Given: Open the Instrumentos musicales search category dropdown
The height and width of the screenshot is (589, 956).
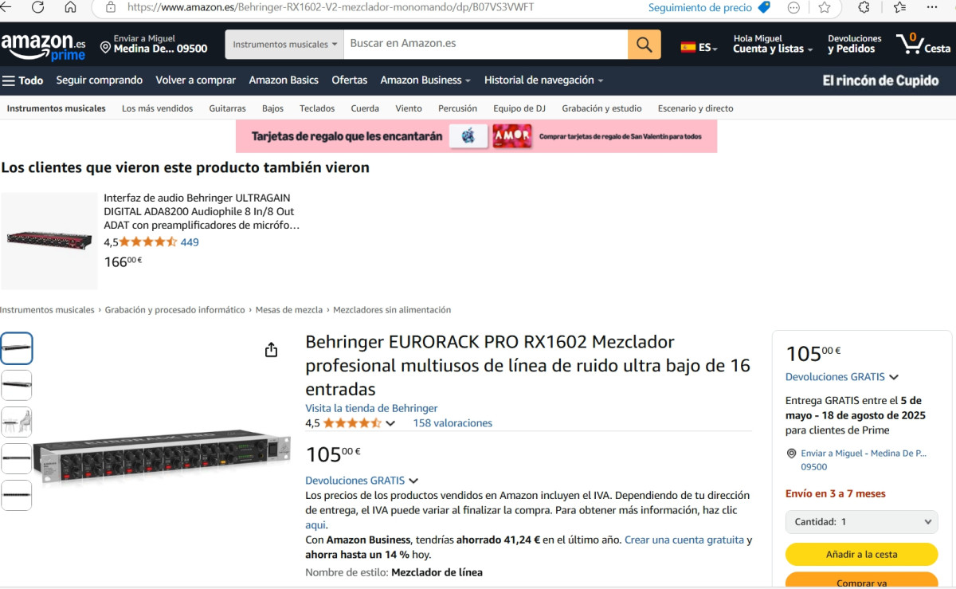Looking at the screenshot, I should click(x=285, y=45).
